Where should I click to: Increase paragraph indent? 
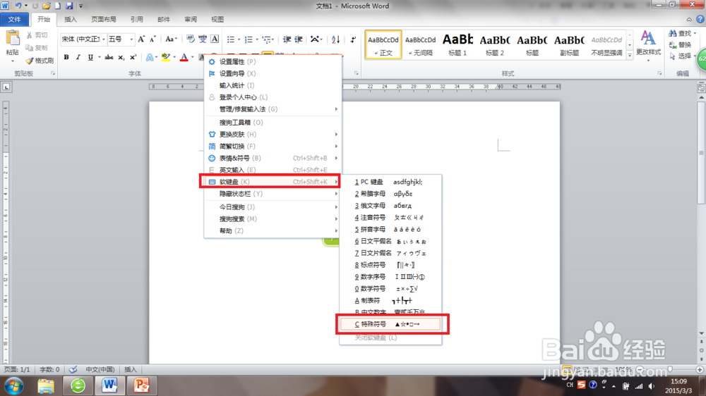pos(298,39)
